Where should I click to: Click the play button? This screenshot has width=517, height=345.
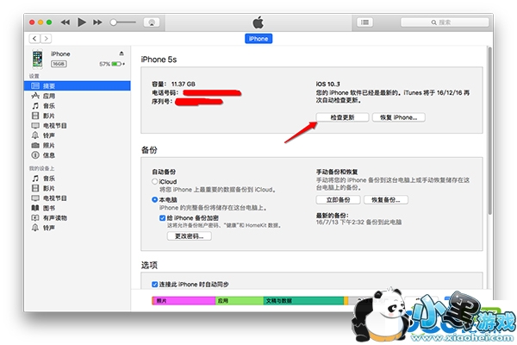click(x=82, y=22)
